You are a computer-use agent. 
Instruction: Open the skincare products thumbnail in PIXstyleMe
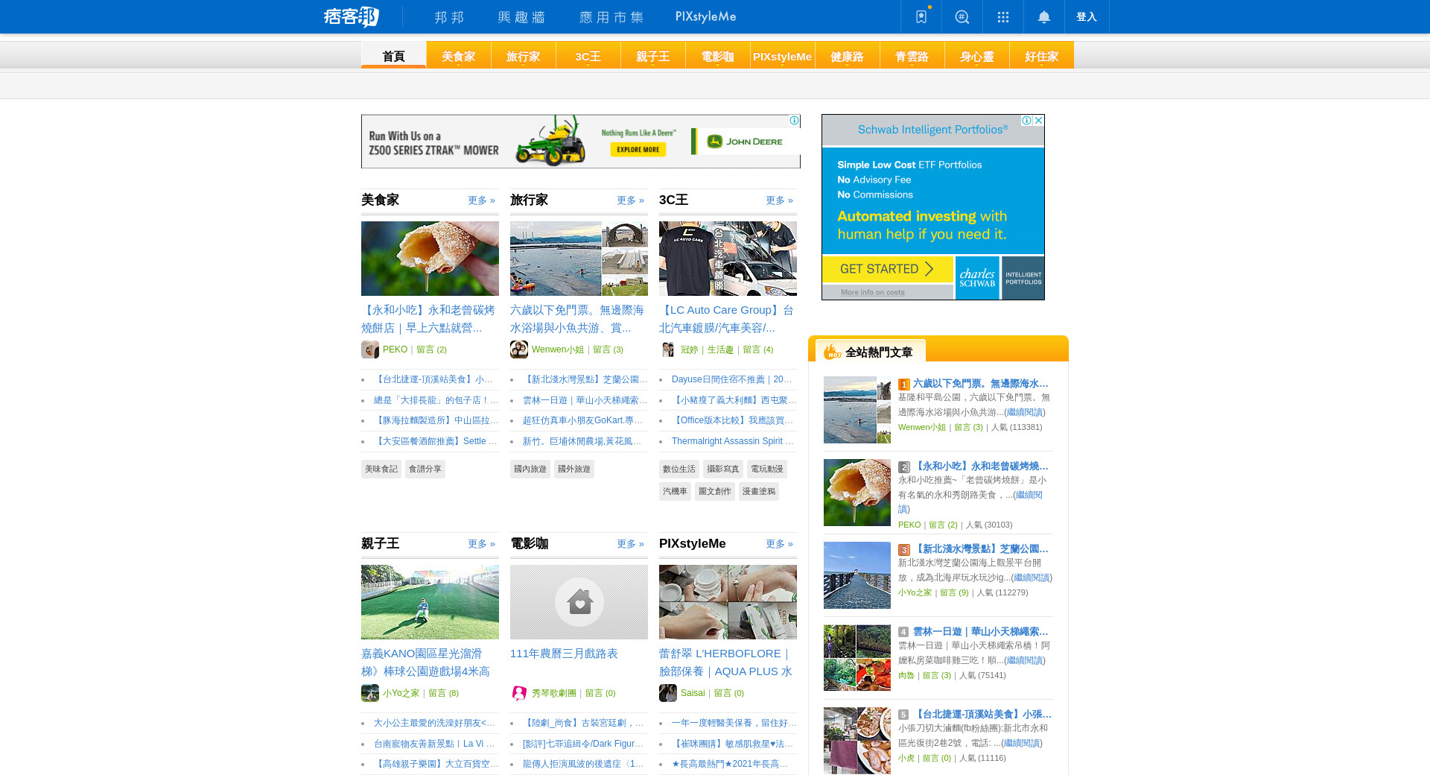click(x=728, y=602)
